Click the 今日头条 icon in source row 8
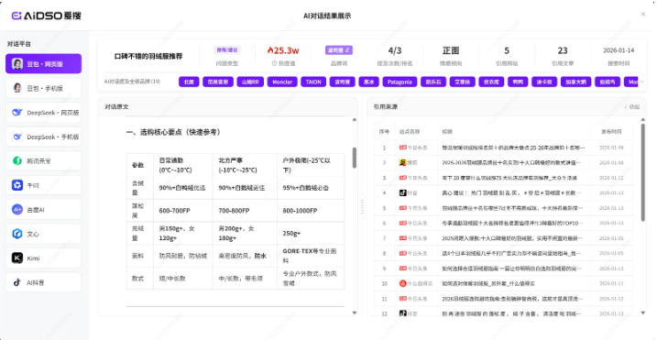The height and width of the screenshot is (340, 657). [403, 253]
